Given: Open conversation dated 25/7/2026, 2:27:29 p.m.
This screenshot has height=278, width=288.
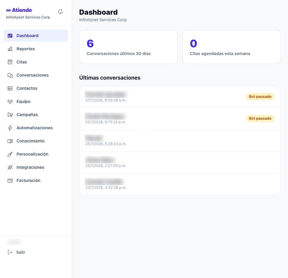Looking at the screenshot, I should pyautogui.click(x=180, y=162).
